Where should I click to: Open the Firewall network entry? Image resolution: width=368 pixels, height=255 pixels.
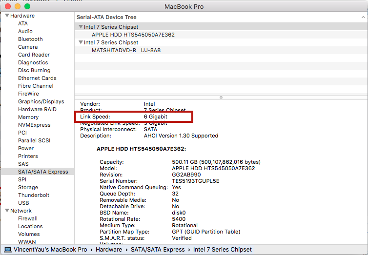[x=28, y=218]
